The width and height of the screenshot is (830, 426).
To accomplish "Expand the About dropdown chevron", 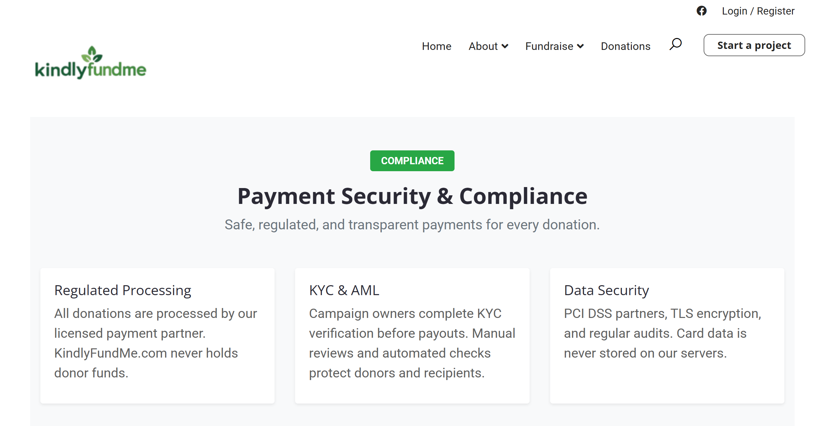I will (x=505, y=46).
